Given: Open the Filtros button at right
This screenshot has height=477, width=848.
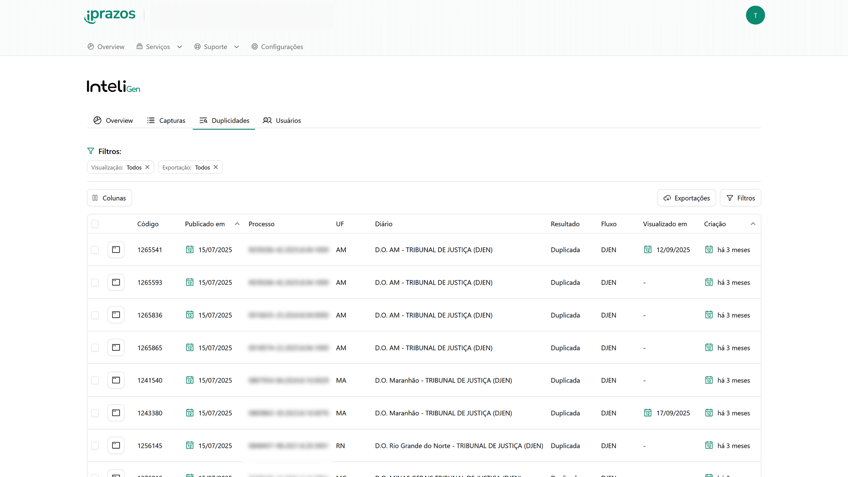Looking at the screenshot, I should pyautogui.click(x=740, y=198).
